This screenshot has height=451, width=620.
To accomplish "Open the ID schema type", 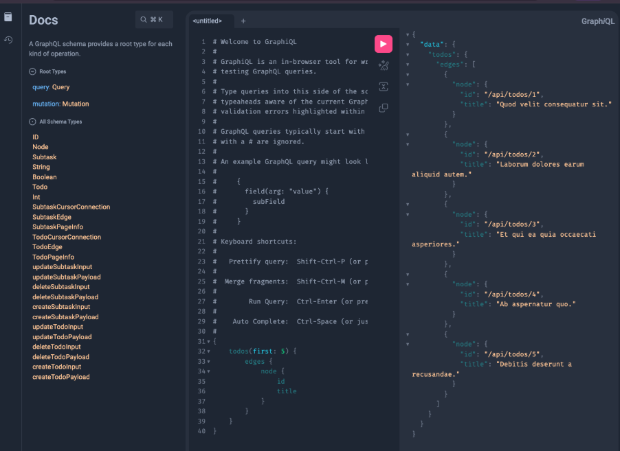I will coord(36,137).
